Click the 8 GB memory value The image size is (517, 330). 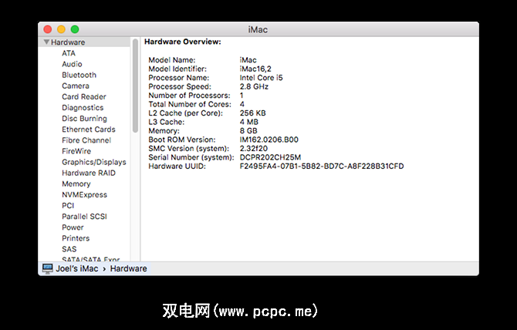pyautogui.click(x=248, y=130)
